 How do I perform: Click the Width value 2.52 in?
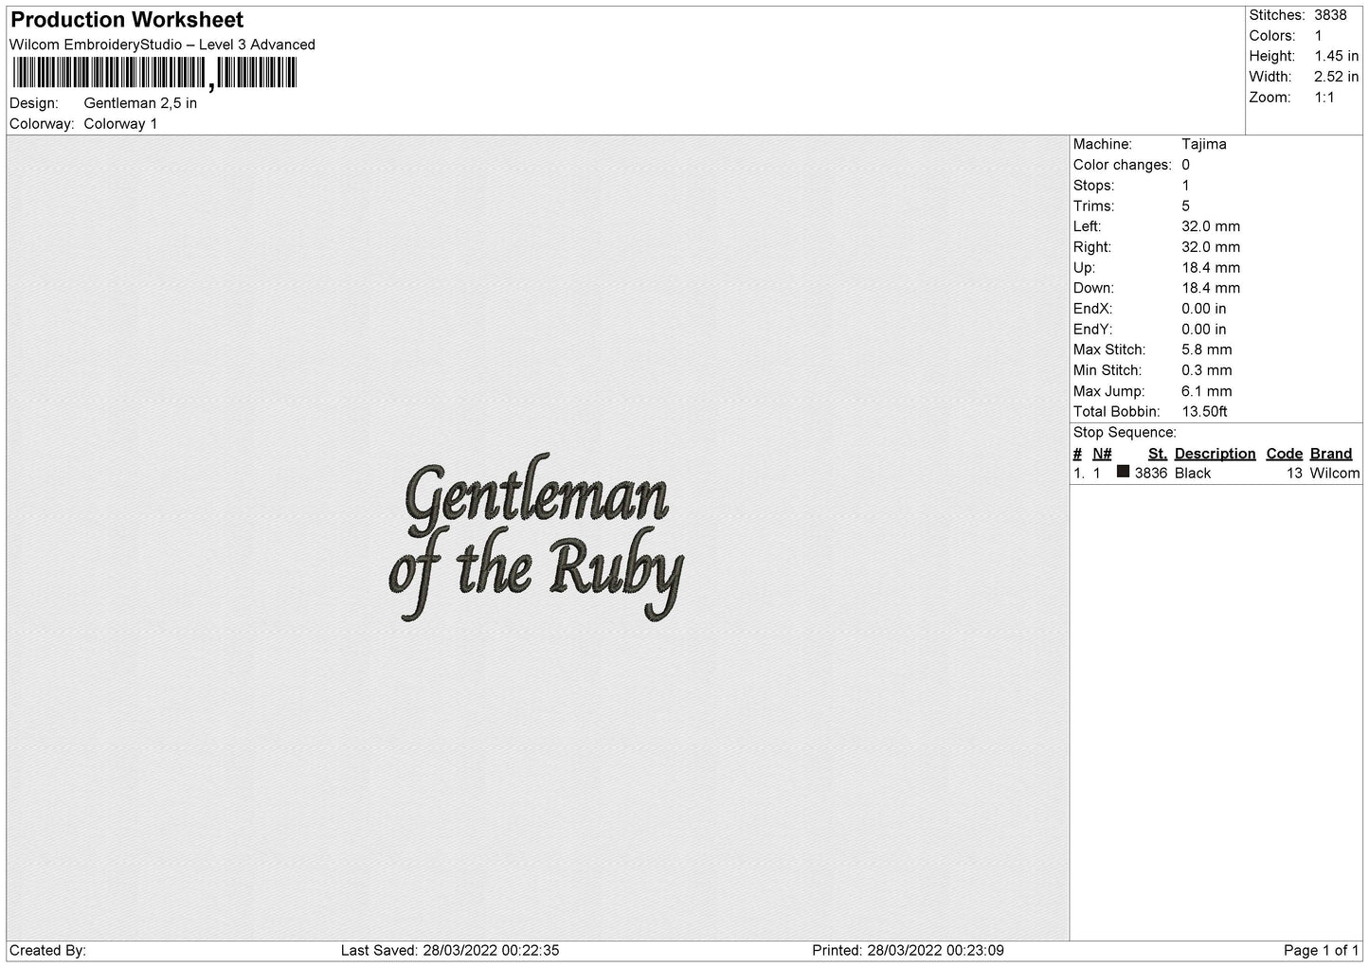(1336, 77)
